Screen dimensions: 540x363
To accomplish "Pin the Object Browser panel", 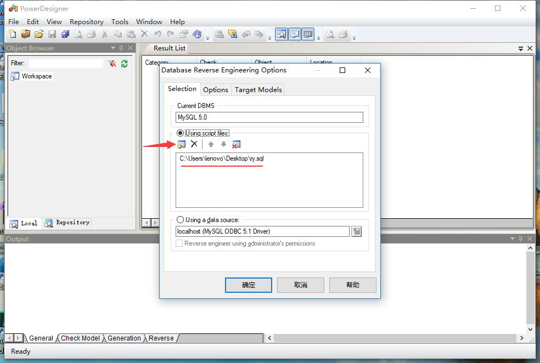I will 121,48.
